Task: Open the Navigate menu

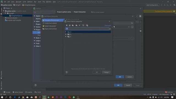Action: pyautogui.click(x=18, y=2)
